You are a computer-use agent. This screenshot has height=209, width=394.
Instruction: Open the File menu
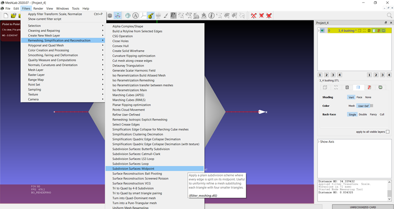pos(8,8)
